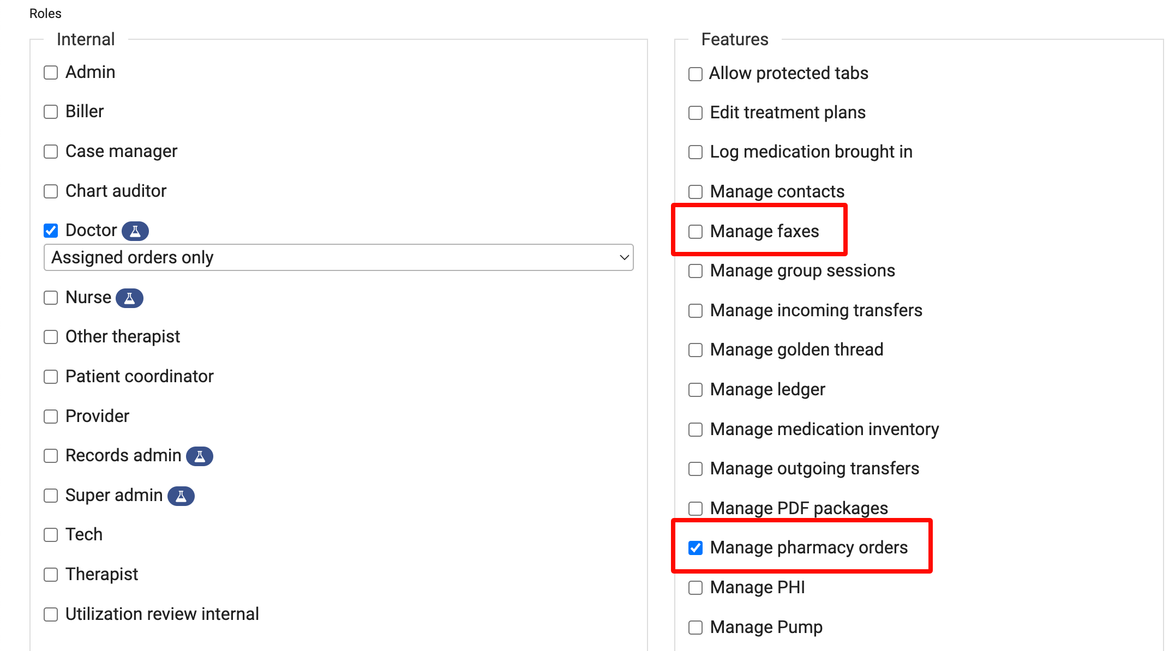Click the flask icon beside Nurse

point(129,298)
